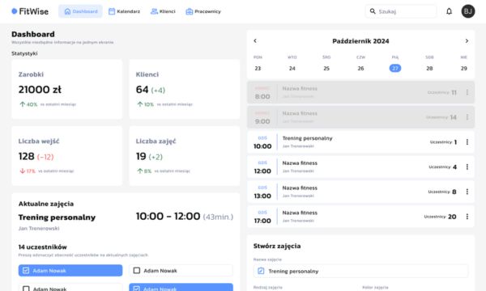Select day 25 in the calendar

(326, 69)
